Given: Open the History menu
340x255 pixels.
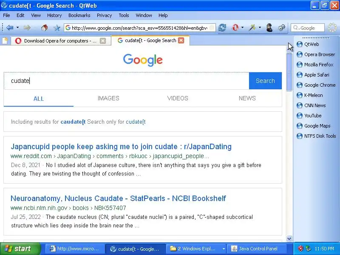Looking at the screenshot, I should point(54,15).
